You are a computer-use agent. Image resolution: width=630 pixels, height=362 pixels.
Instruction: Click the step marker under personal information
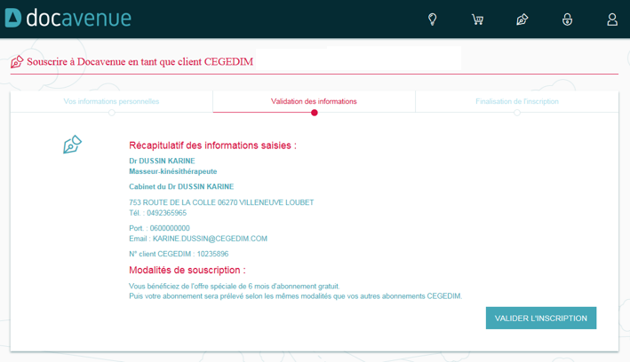111,113
